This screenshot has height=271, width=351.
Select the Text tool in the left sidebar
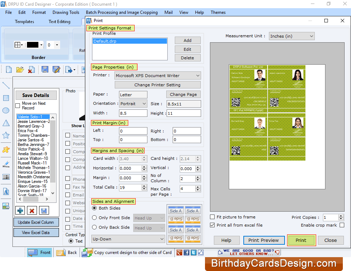pyautogui.click(x=6, y=191)
